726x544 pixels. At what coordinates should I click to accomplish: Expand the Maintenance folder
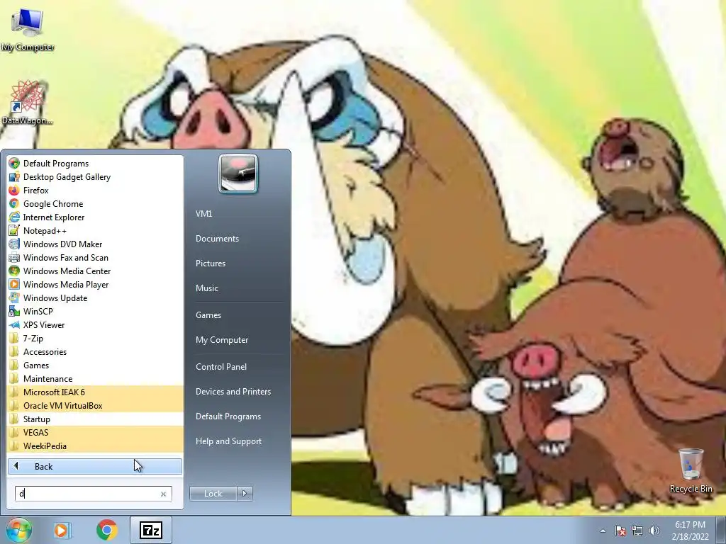tap(95, 378)
